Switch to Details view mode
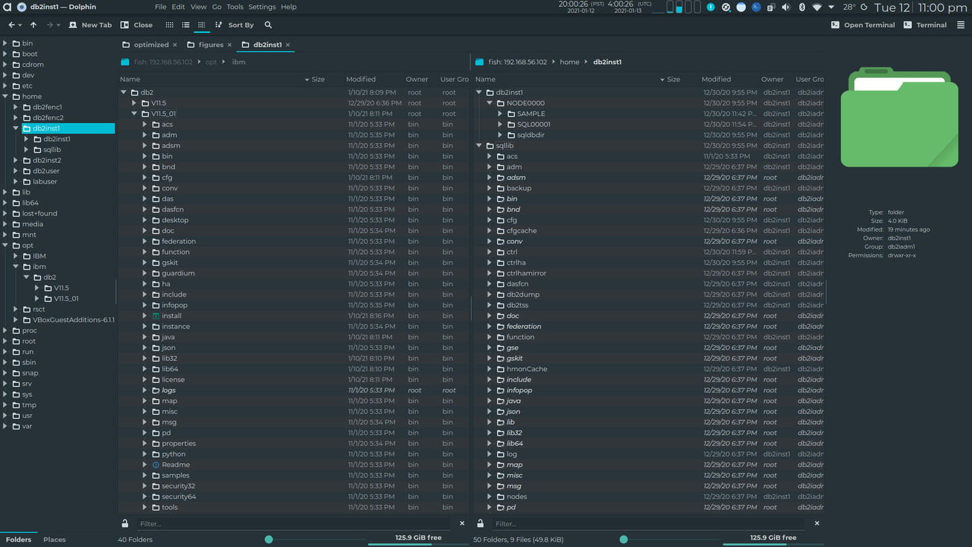The height and width of the screenshot is (547, 972). click(201, 25)
